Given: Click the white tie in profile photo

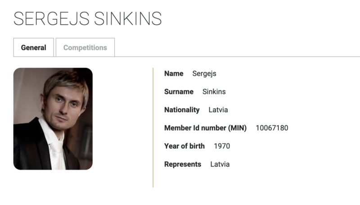Looking at the screenshot, I should (x=57, y=155).
